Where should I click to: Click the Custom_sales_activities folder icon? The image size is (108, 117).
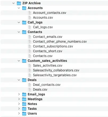click(24, 61)
